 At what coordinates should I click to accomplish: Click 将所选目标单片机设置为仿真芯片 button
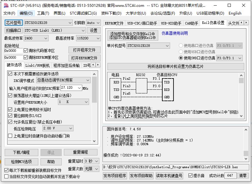tap(176, 66)
